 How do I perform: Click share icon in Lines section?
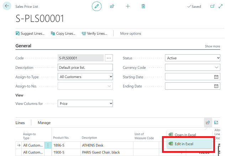pos(208,122)
